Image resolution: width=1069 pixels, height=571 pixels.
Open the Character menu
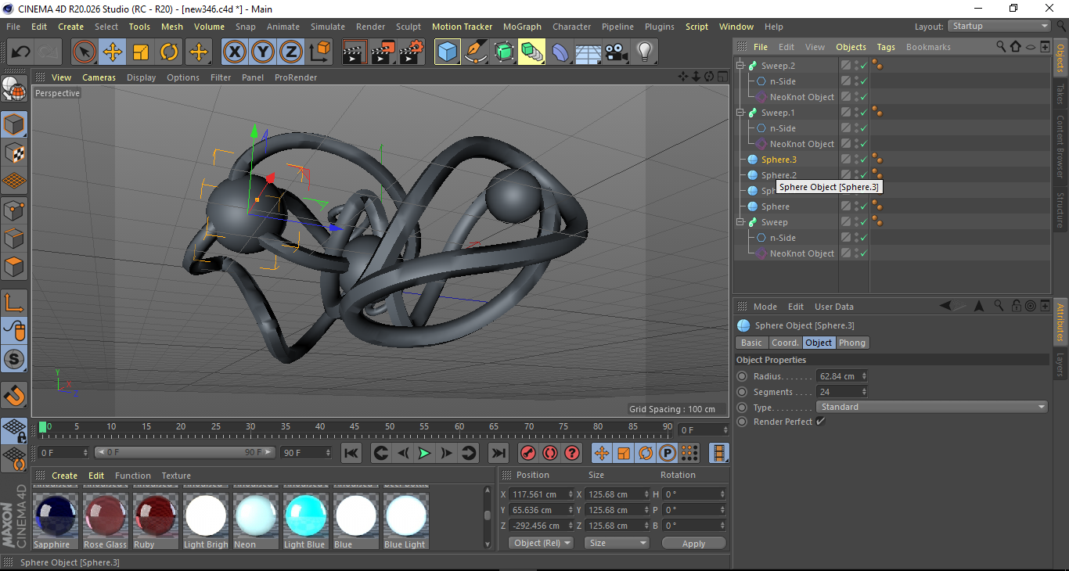pos(571,27)
